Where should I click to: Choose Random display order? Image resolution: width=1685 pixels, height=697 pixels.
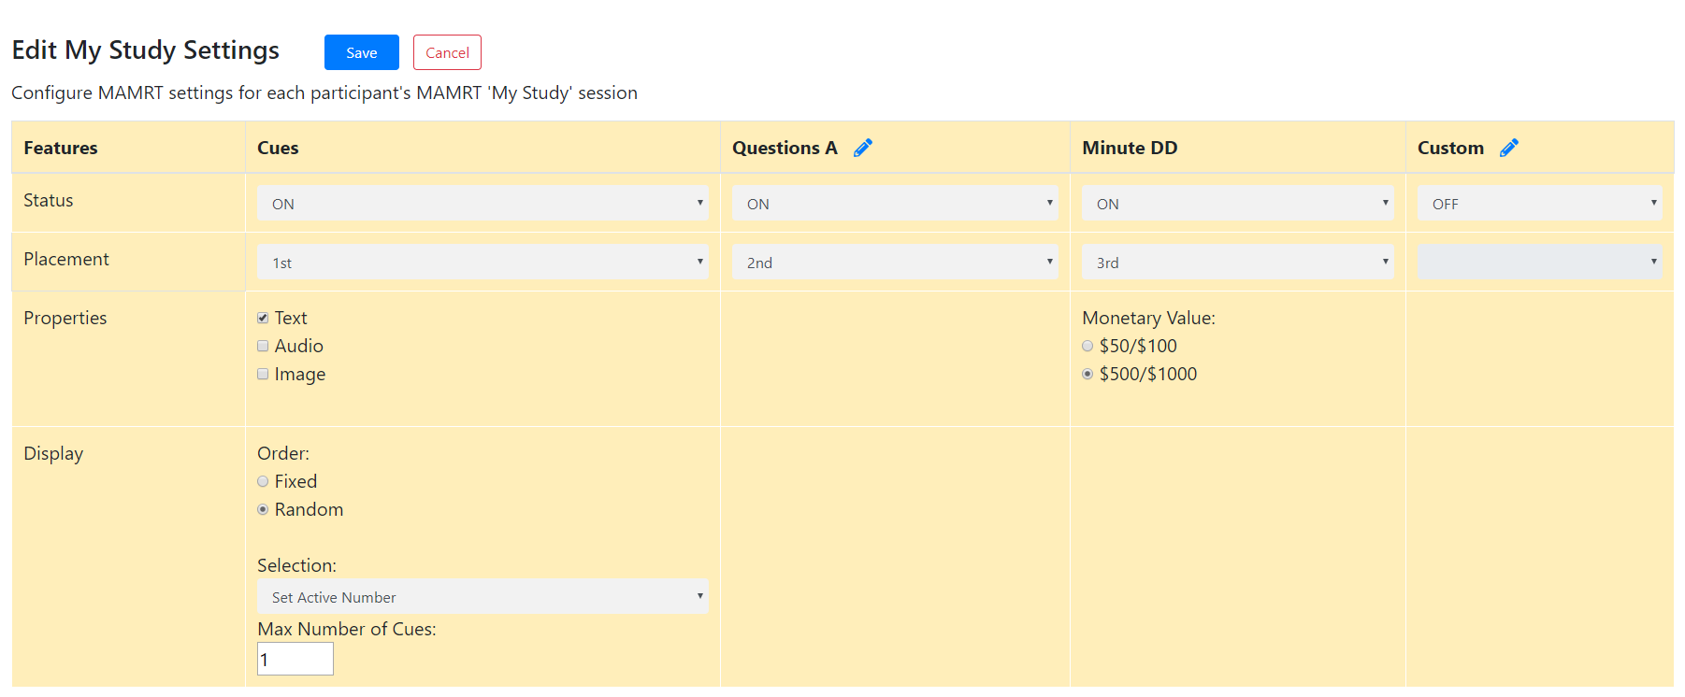click(263, 509)
